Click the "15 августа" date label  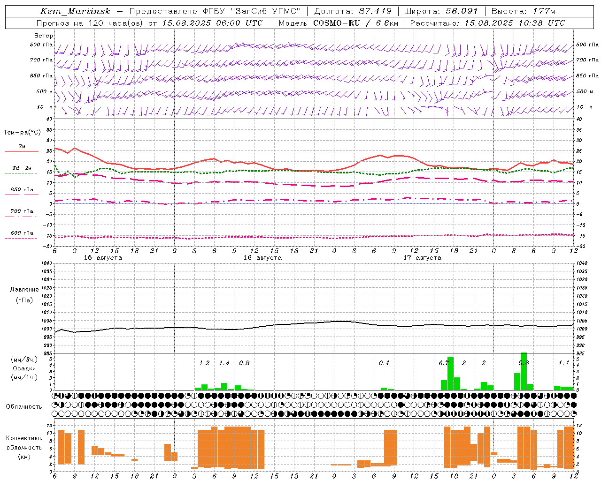pos(103,258)
